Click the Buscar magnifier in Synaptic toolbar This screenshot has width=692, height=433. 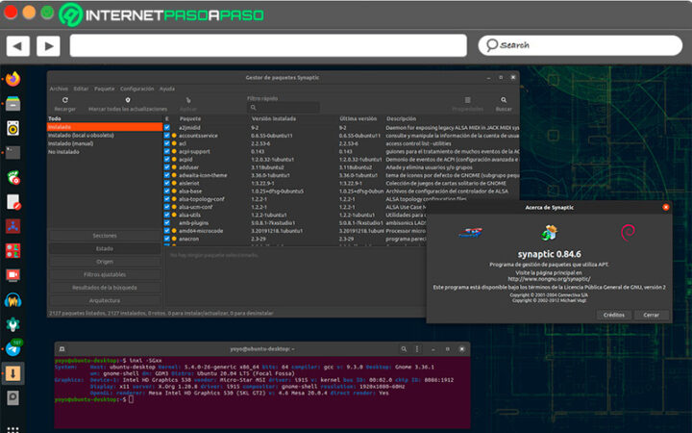(504, 100)
